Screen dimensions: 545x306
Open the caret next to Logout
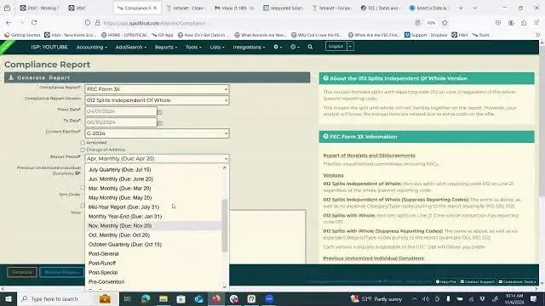350,46
